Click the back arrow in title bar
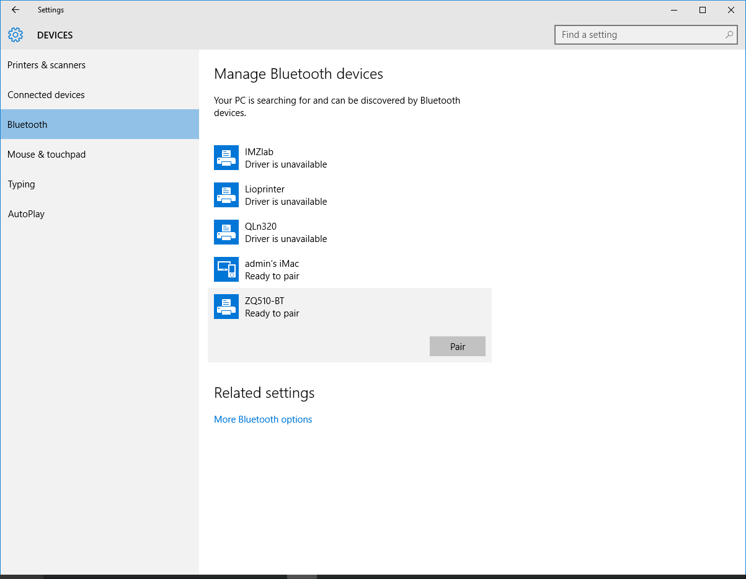The image size is (746, 579). click(x=16, y=10)
